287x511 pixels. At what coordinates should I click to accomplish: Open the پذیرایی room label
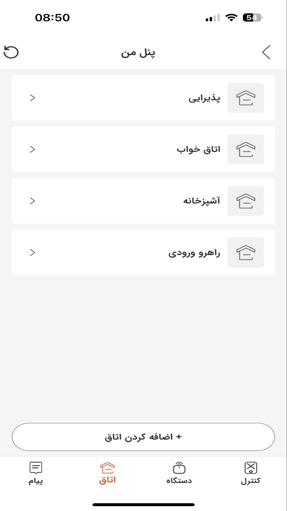(x=204, y=98)
